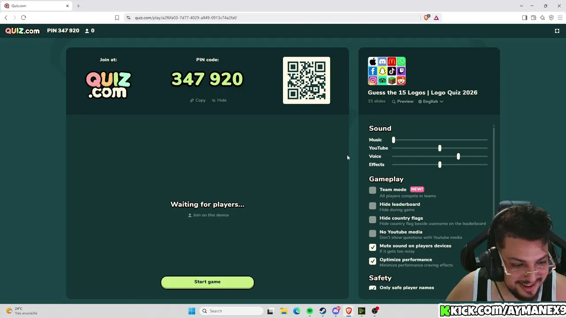Enable the Team mode checkbox
Screen dimensions: 566x318
click(x=373, y=190)
